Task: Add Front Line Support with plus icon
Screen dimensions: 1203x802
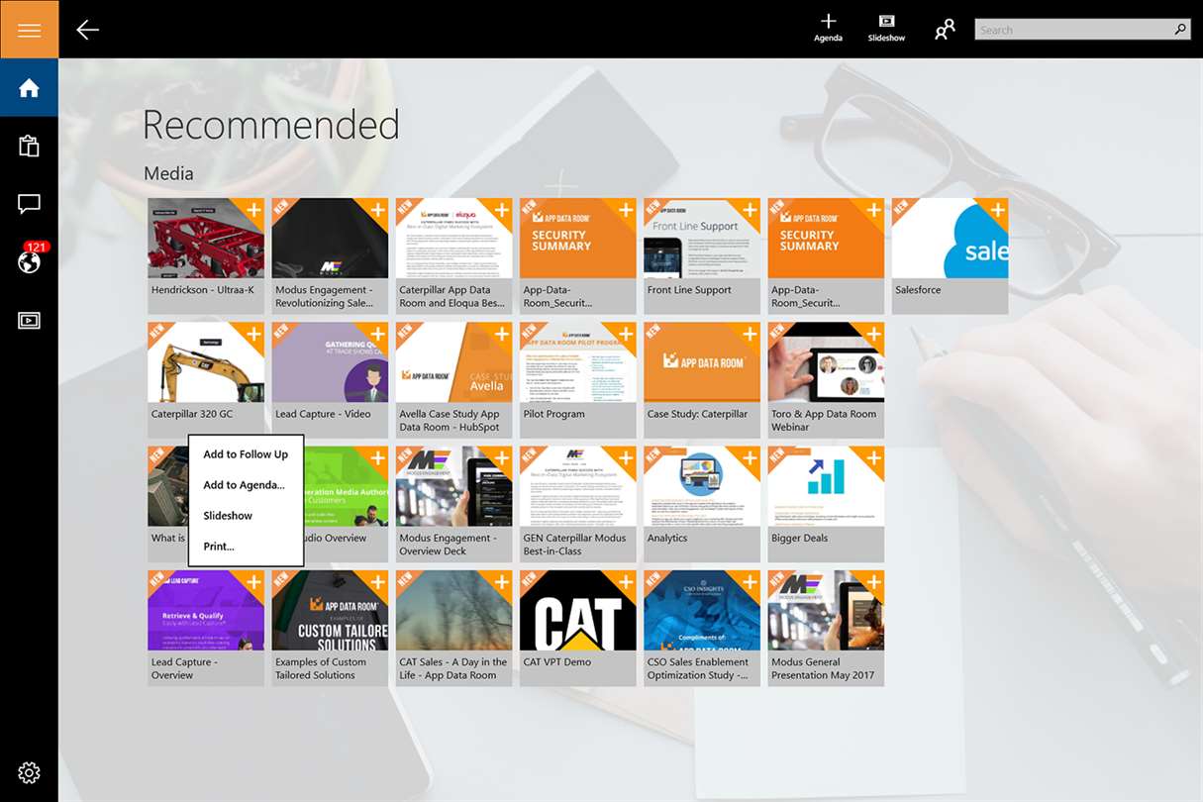Action: 750,210
